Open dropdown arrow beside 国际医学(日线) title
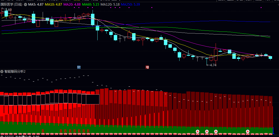The height and width of the screenshot is (137, 279). pyautogui.click(x=25, y=5)
